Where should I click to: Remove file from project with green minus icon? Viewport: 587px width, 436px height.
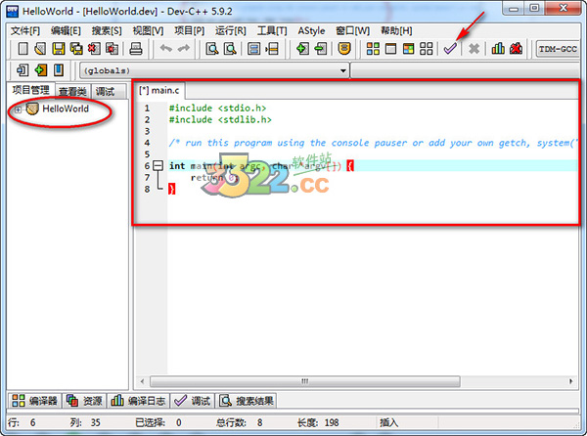point(321,49)
